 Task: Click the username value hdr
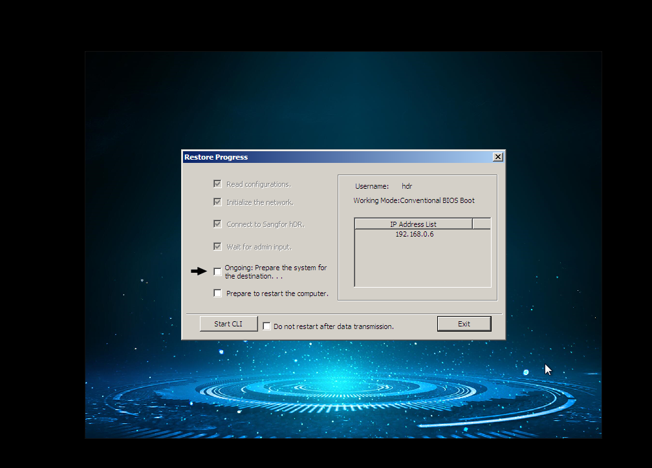[x=407, y=186]
